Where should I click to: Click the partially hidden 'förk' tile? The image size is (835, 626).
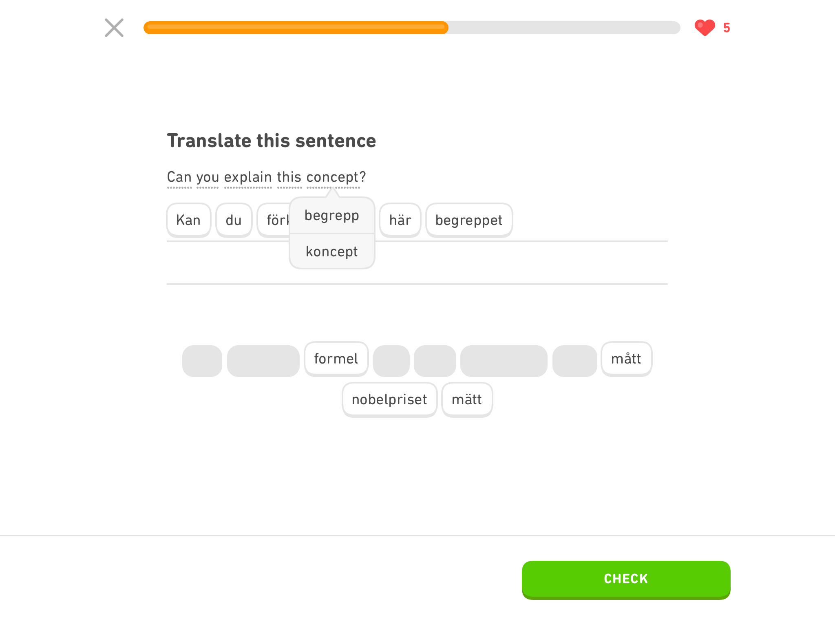(274, 220)
